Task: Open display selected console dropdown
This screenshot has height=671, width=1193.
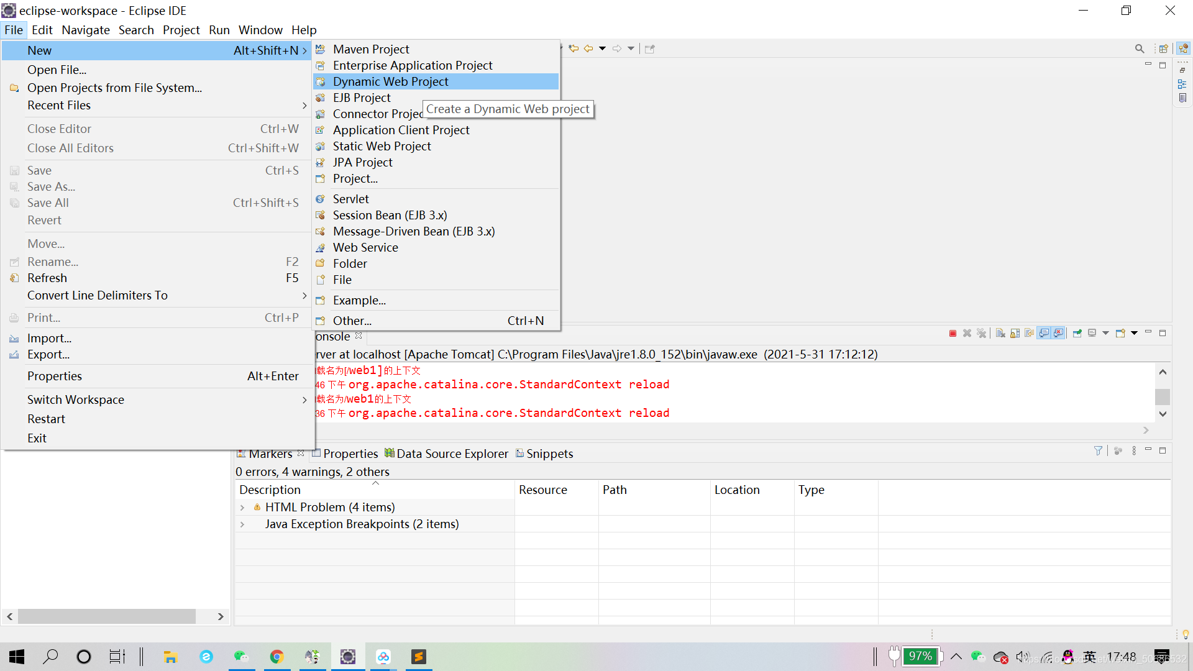Action: click(x=1105, y=334)
